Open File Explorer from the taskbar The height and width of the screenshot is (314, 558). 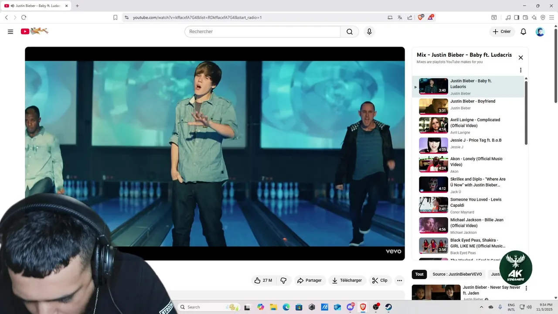[x=273, y=307]
